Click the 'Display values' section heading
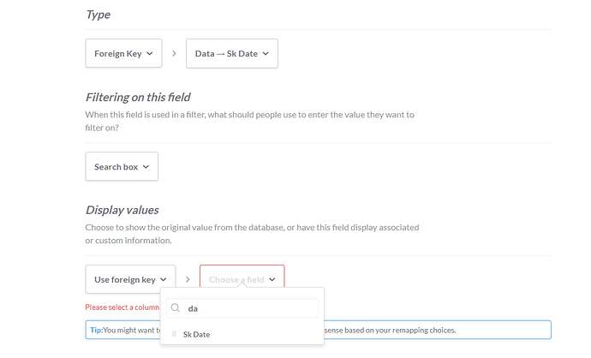 click(122, 210)
